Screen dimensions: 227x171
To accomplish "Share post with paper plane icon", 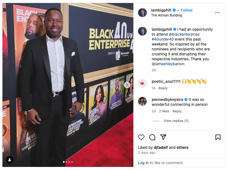I will pyautogui.click(x=163, y=137).
